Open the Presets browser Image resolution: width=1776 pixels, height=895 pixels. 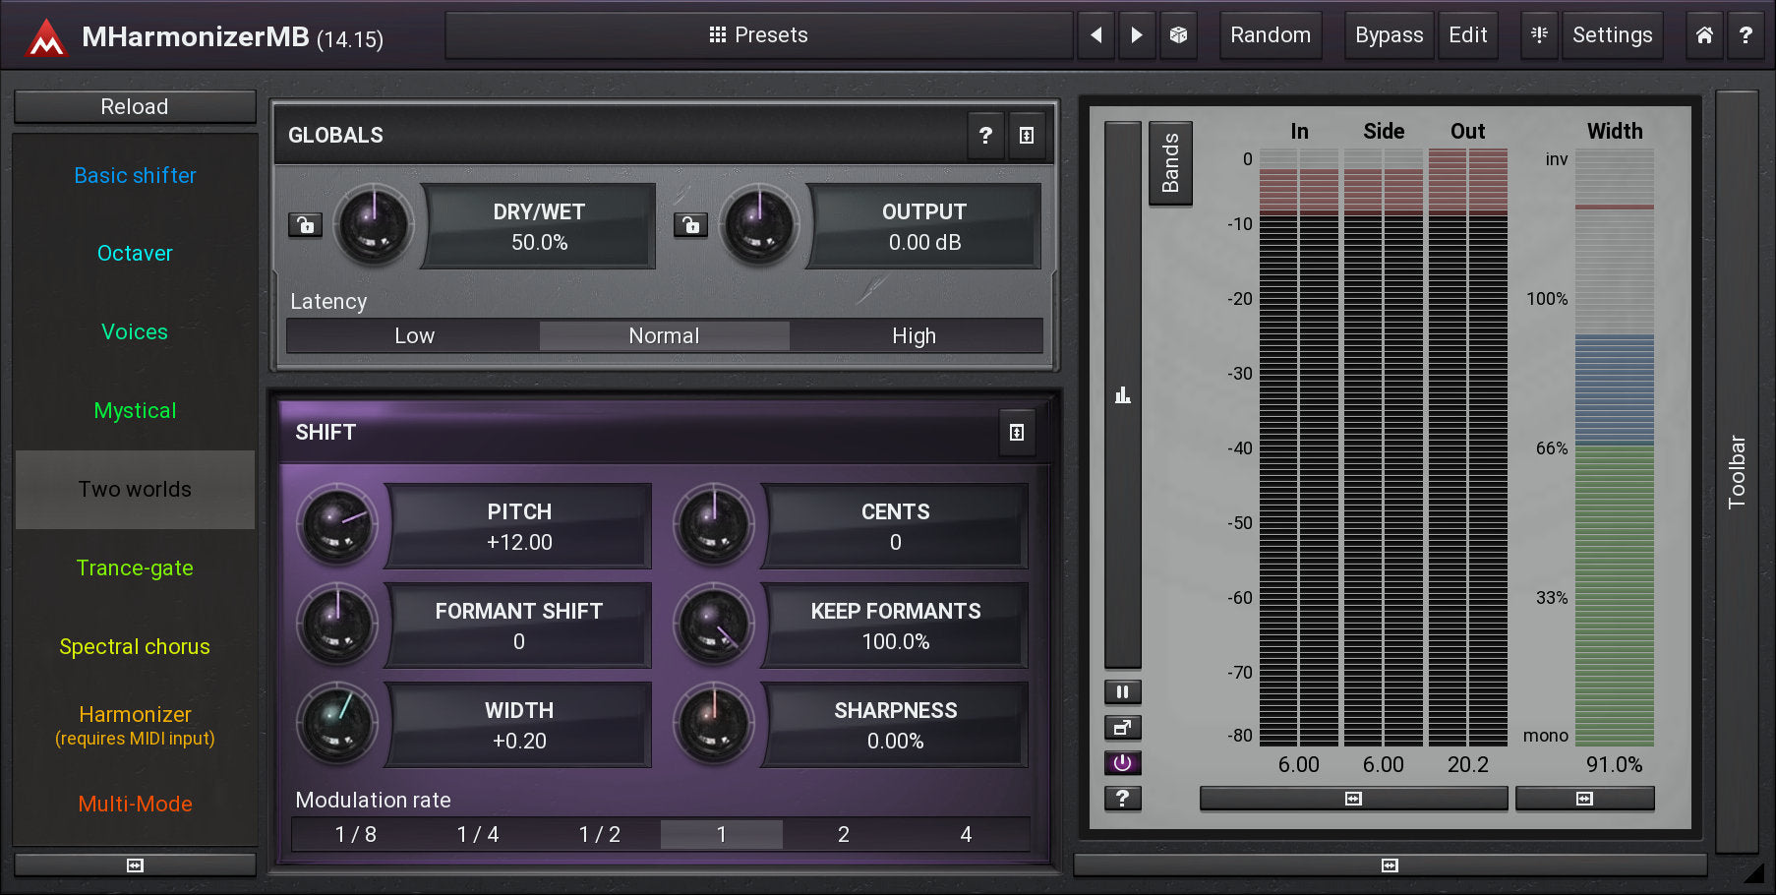click(758, 35)
